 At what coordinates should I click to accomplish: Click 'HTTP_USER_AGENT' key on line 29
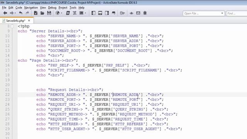[140, 129]
